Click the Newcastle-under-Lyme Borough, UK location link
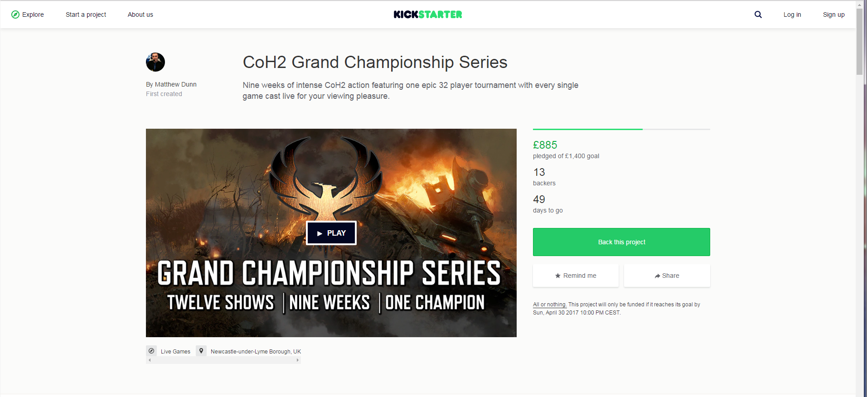Screen dimensions: 867x397 click(256, 352)
